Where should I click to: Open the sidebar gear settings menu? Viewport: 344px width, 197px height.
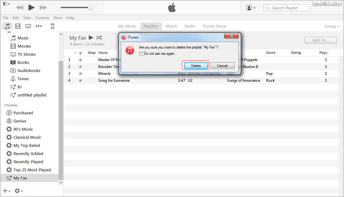(19, 191)
